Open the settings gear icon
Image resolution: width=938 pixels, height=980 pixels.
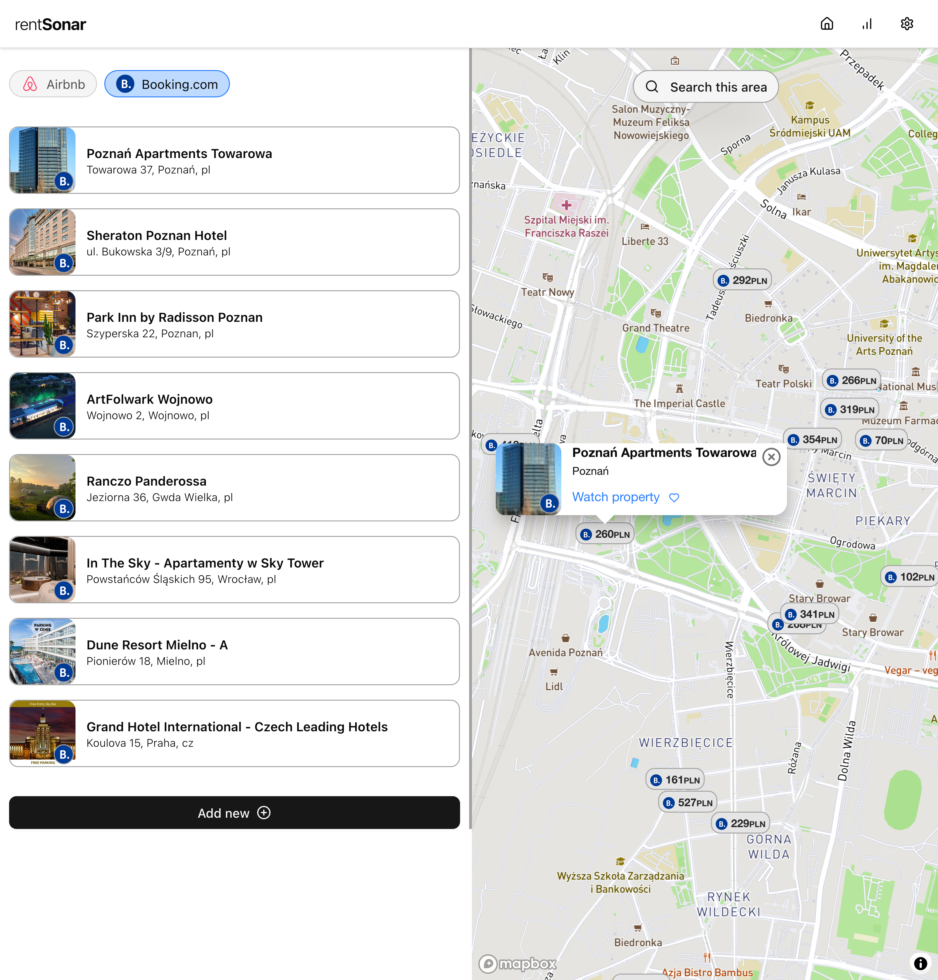(906, 23)
